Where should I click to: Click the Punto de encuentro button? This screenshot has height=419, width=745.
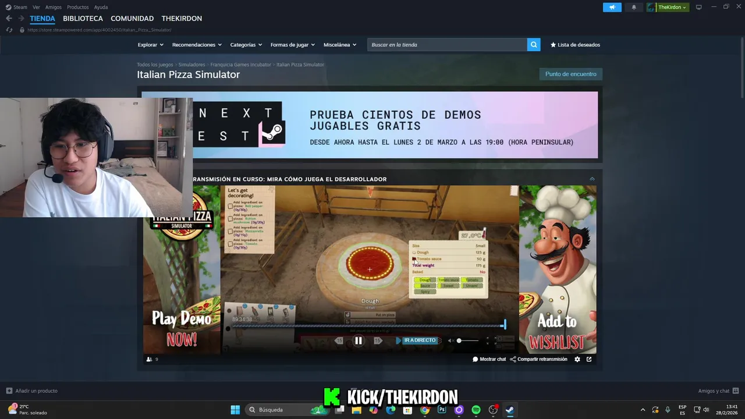pos(571,74)
